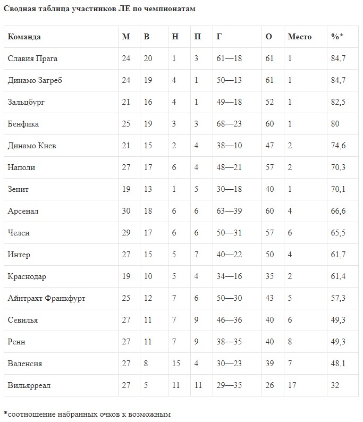Image resolution: width=363 pixels, height=422 pixels.
Task: Click the Команда column header
Action: (x=24, y=37)
